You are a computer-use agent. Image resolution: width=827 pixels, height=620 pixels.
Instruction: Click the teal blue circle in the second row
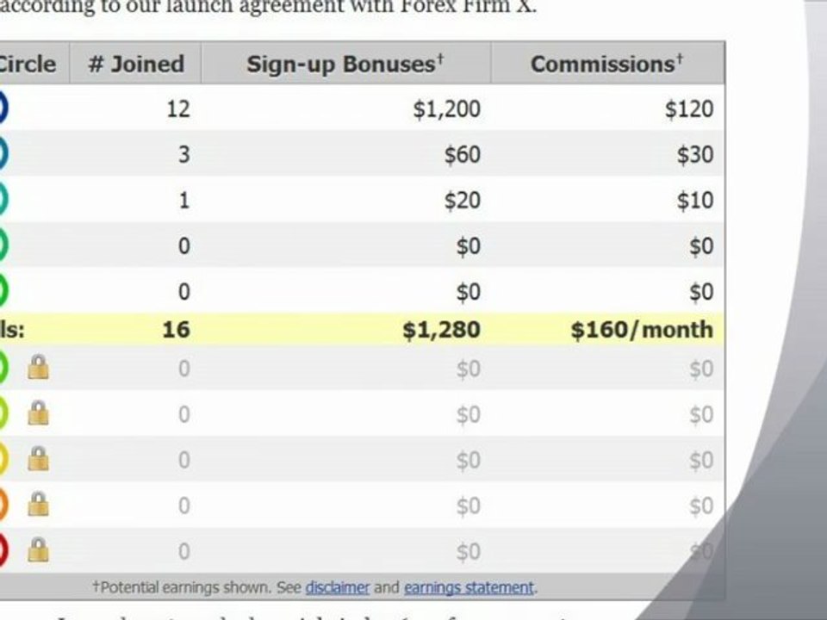point(3,153)
